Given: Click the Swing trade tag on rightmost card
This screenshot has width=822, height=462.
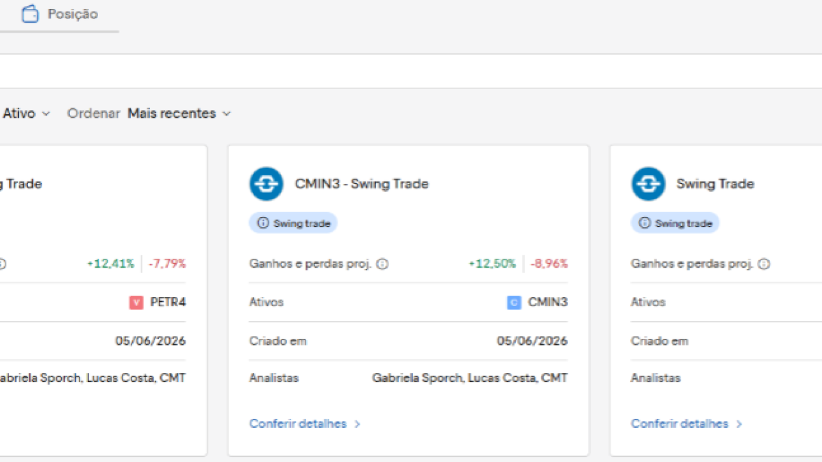Looking at the screenshot, I should tap(675, 223).
